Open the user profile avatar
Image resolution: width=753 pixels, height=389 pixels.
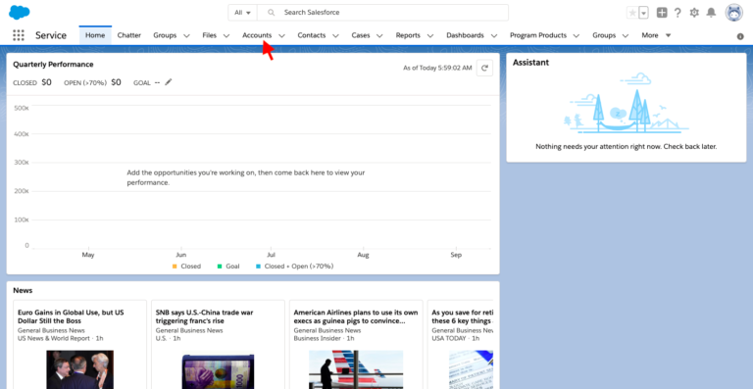pos(733,13)
